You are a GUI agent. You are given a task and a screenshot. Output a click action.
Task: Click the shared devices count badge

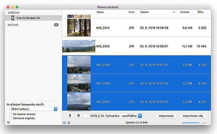pyautogui.click(x=56, y=25)
